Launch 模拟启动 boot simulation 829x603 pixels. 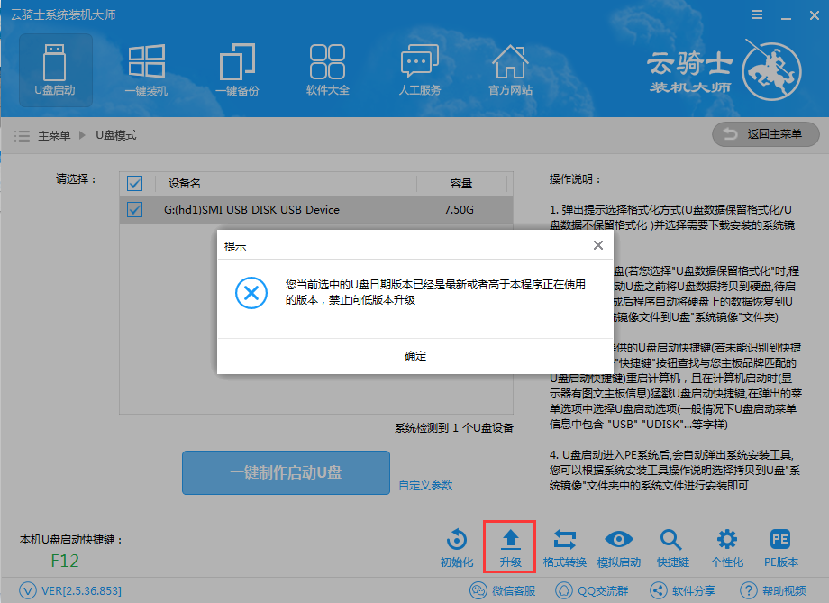[x=619, y=546]
